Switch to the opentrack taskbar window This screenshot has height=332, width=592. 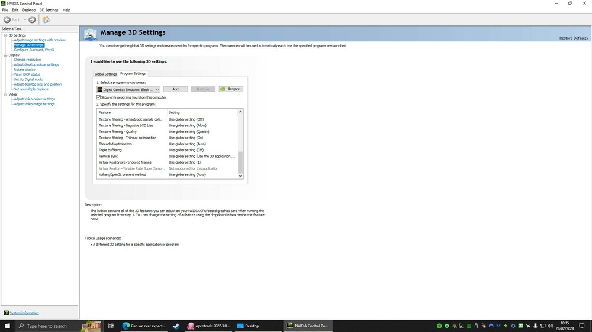tap(209, 326)
